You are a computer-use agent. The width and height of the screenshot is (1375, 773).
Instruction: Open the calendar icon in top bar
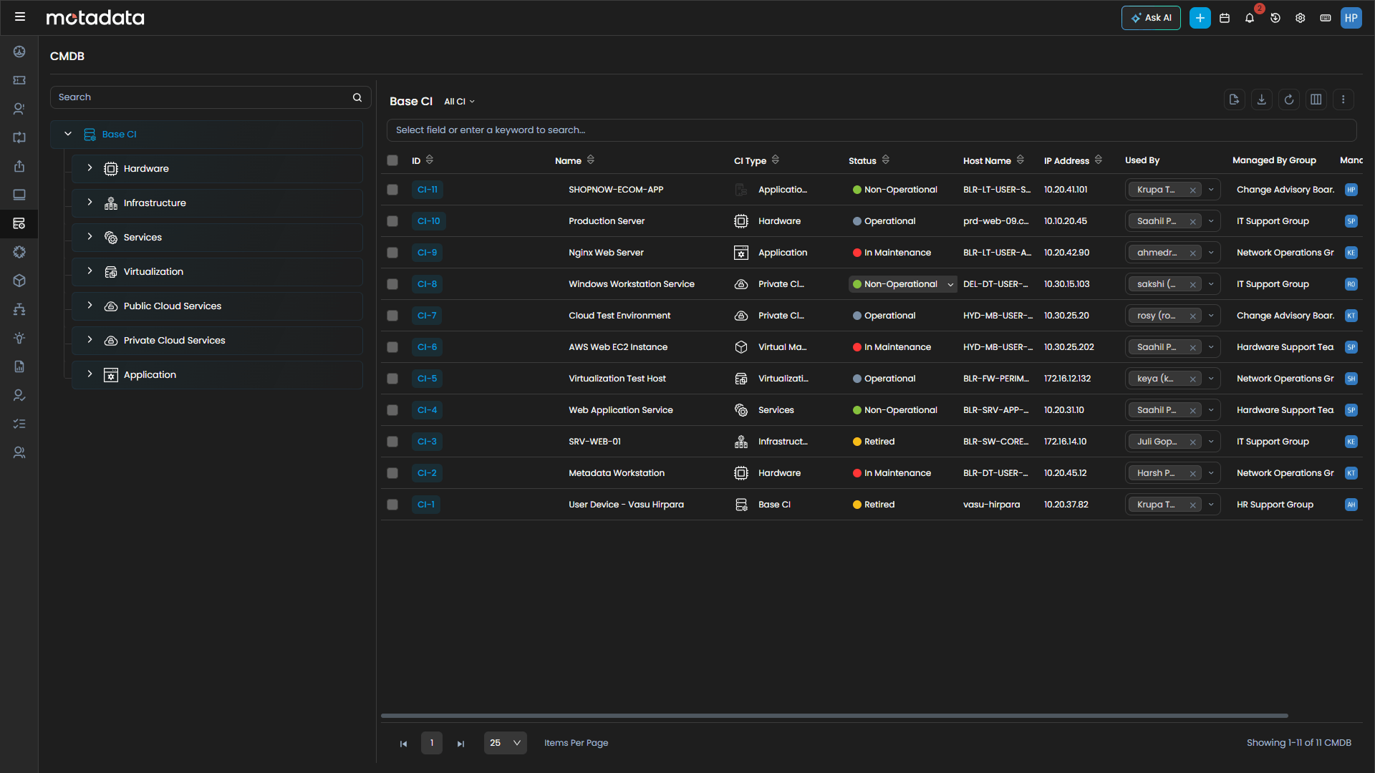[1225, 18]
